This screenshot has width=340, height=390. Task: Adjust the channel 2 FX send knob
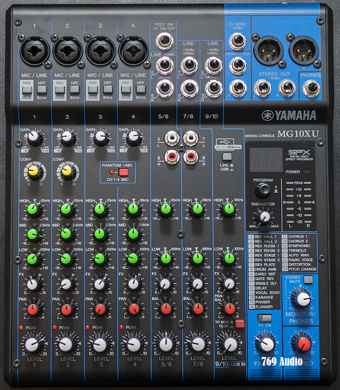(66, 284)
